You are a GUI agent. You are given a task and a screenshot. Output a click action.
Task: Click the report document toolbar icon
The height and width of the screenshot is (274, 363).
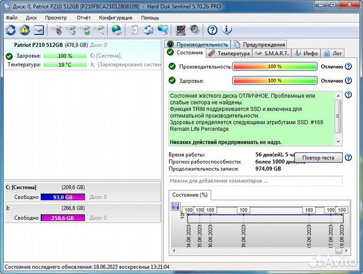134,30
